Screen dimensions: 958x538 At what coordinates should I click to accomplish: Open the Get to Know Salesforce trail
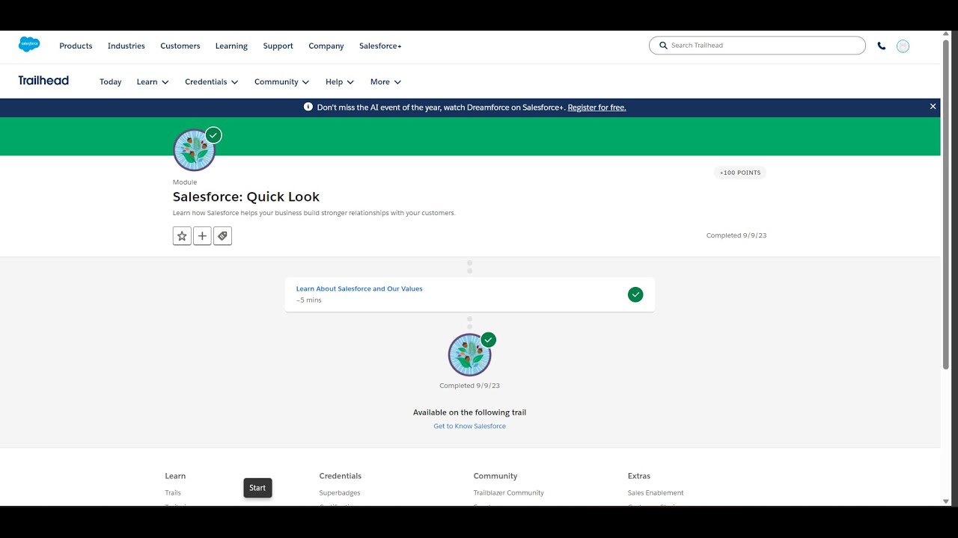click(x=470, y=426)
